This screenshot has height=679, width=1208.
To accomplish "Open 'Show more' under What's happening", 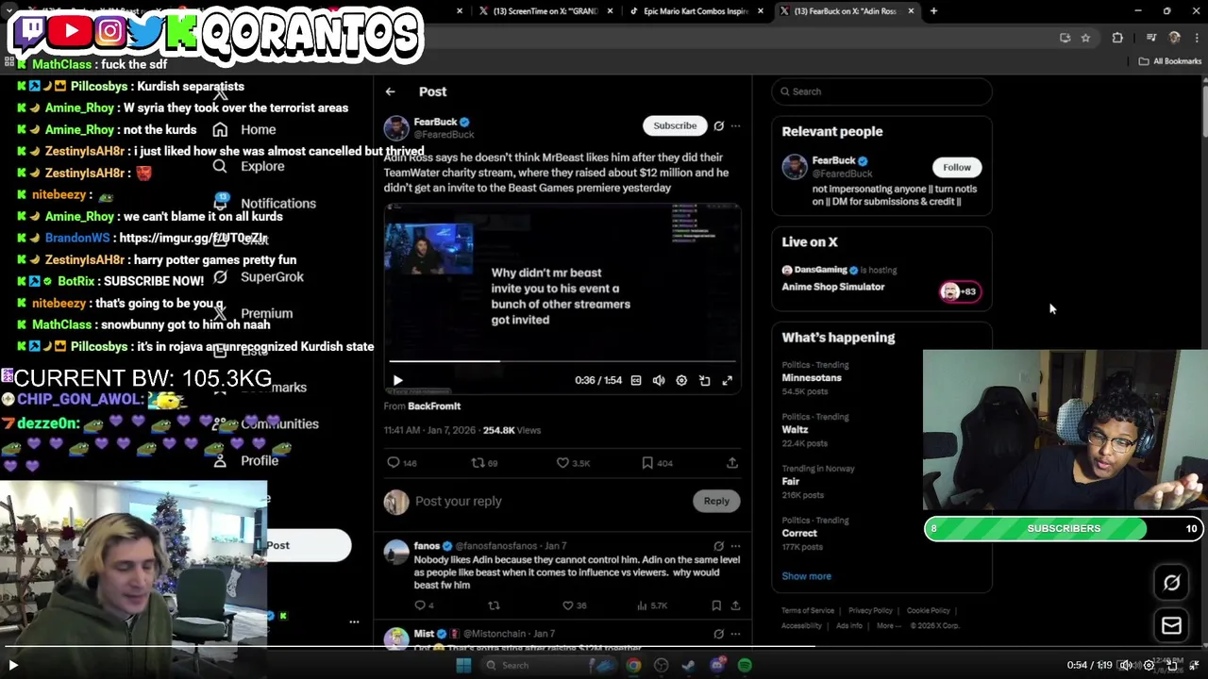I will 806,576.
